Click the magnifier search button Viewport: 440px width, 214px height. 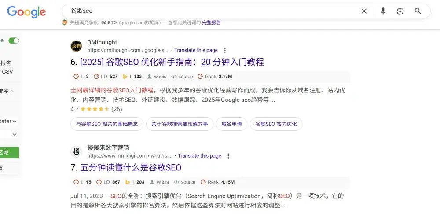click(418, 11)
